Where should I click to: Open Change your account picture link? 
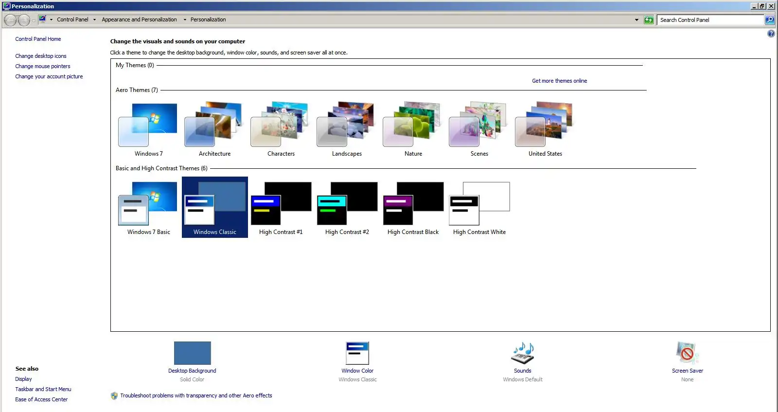49,76
